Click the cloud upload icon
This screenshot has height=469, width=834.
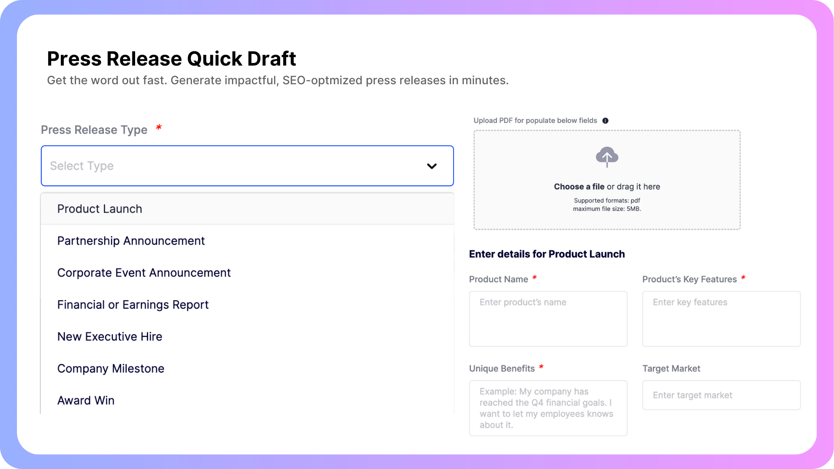coord(607,157)
